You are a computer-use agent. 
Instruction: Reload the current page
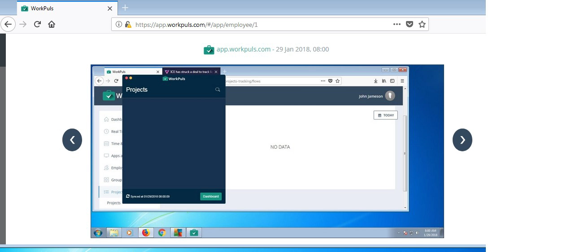point(38,24)
